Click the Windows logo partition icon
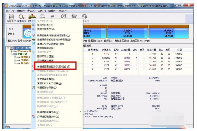This screenshot has height=131, width=197. (28, 33)
